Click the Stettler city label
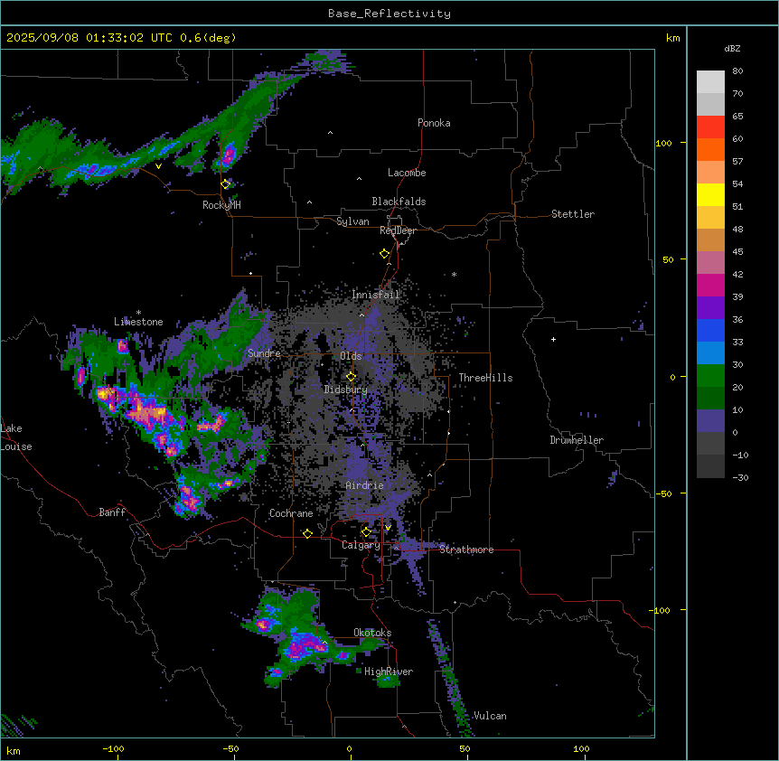Screen dimensions: 779x761 coord(573,214)
